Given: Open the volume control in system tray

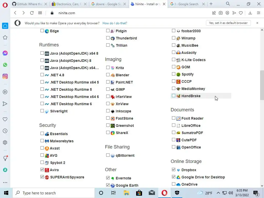Looking at the screenshot, I should [x=231, y=193].
